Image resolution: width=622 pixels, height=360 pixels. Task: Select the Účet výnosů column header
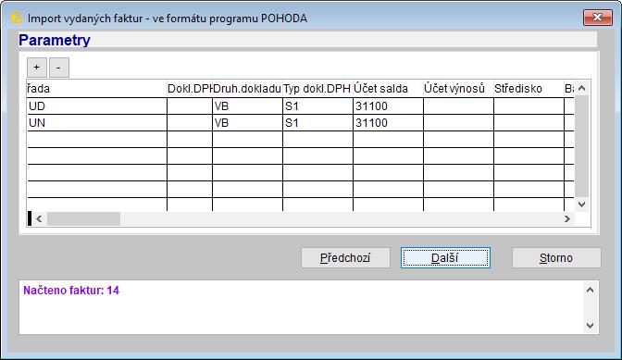tap(458, 89)
